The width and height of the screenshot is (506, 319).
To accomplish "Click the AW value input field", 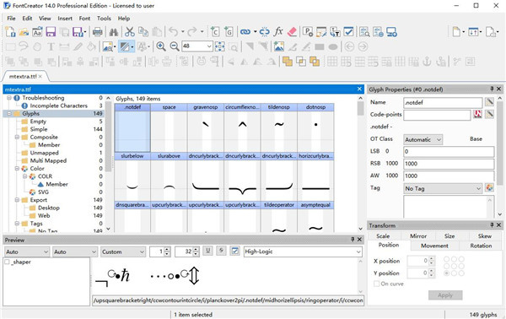I will 449,176.
